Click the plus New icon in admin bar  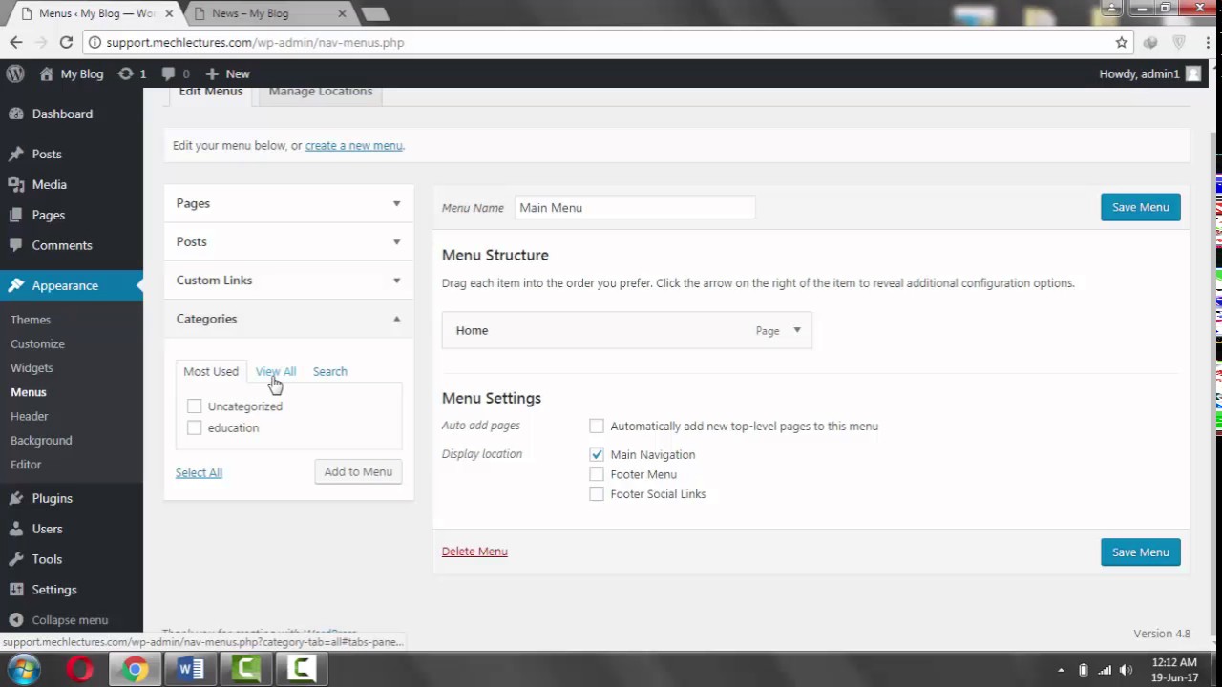click(212, 73)
